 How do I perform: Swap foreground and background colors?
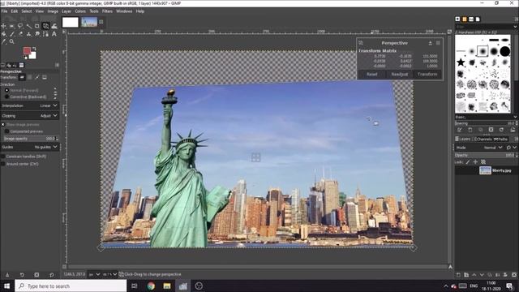pyautogui.click(x=34, y=49)
